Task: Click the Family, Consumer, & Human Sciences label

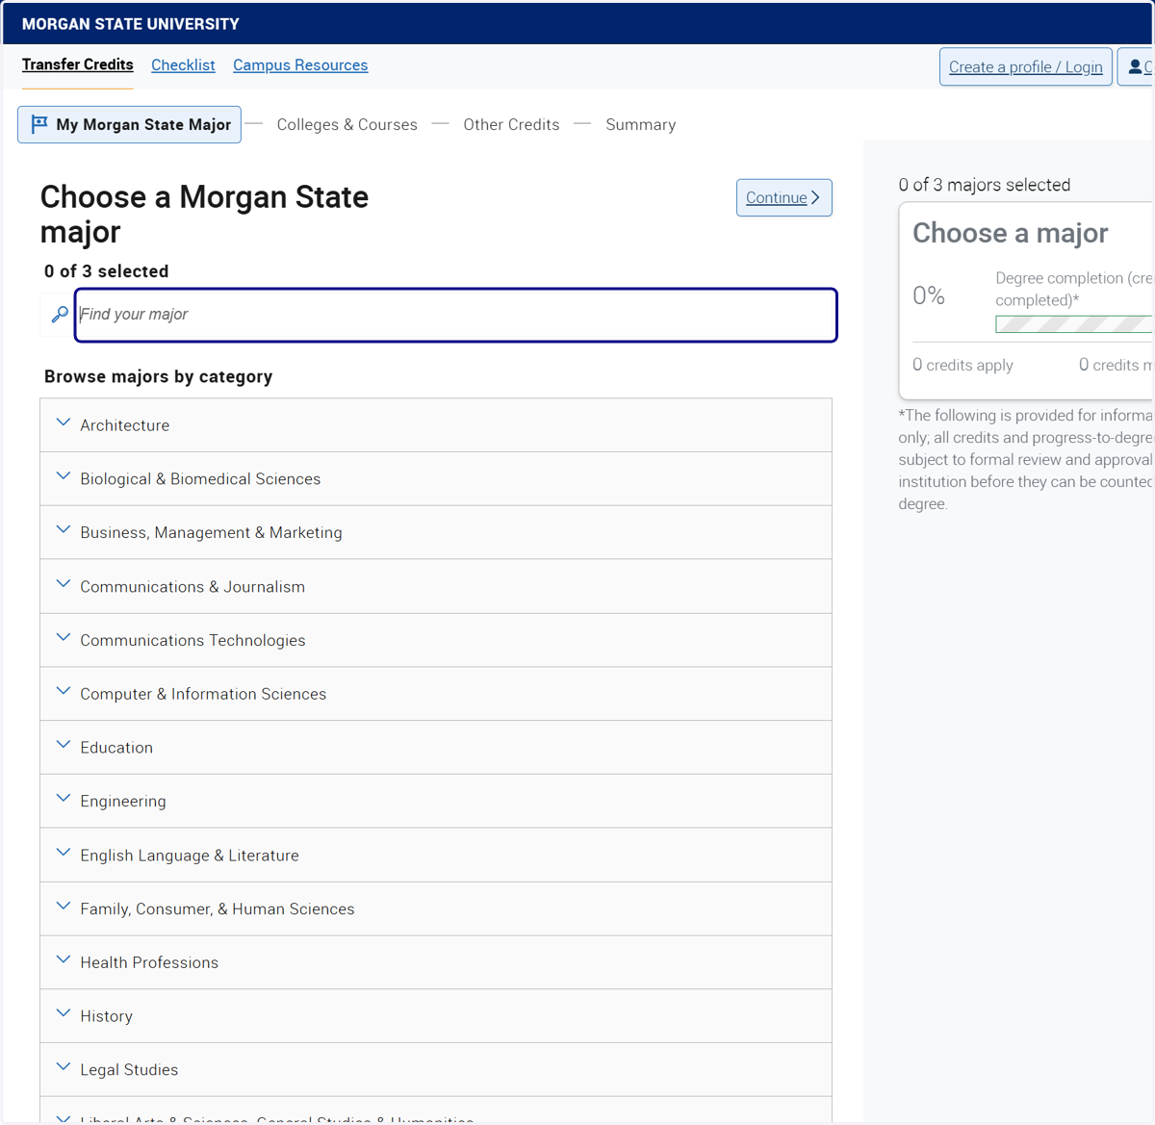Action: coord(218,909)
